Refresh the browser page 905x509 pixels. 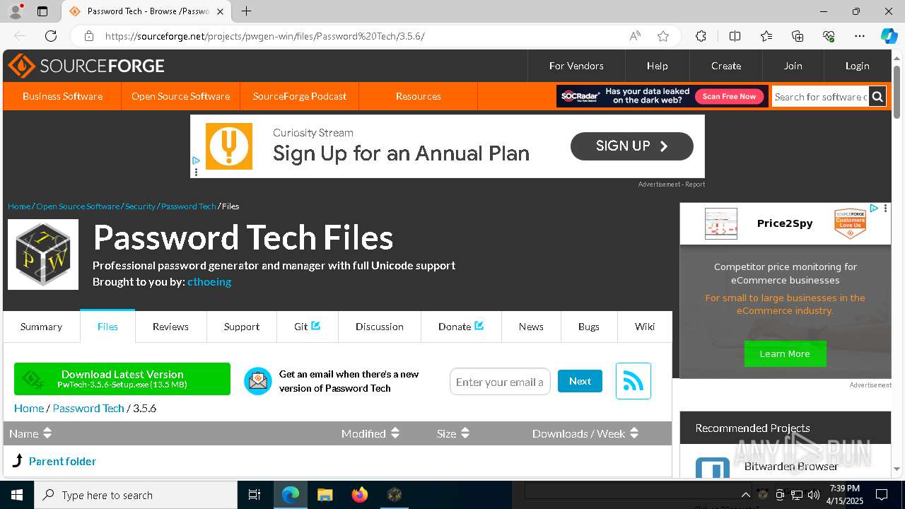point(51,36)
